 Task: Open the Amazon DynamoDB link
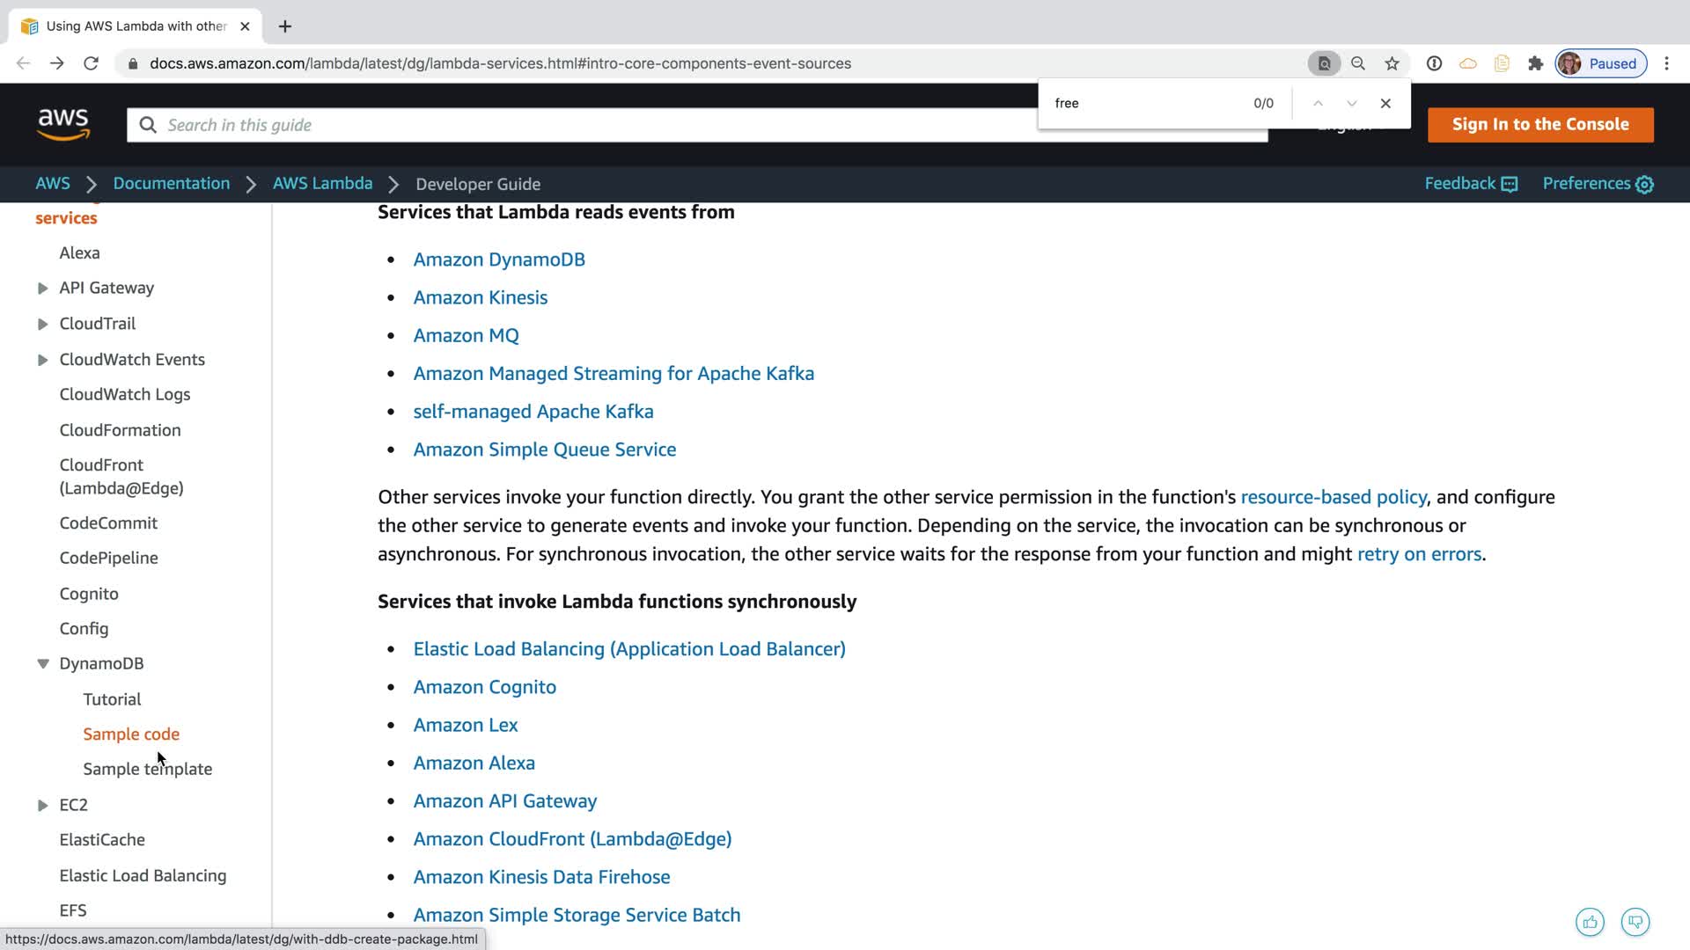[x=498, y=259]
